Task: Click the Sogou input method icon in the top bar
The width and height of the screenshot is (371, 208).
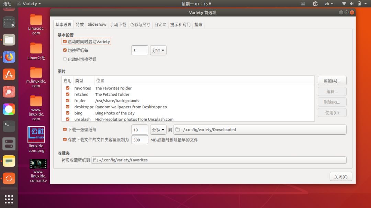Action: [315, 4]
